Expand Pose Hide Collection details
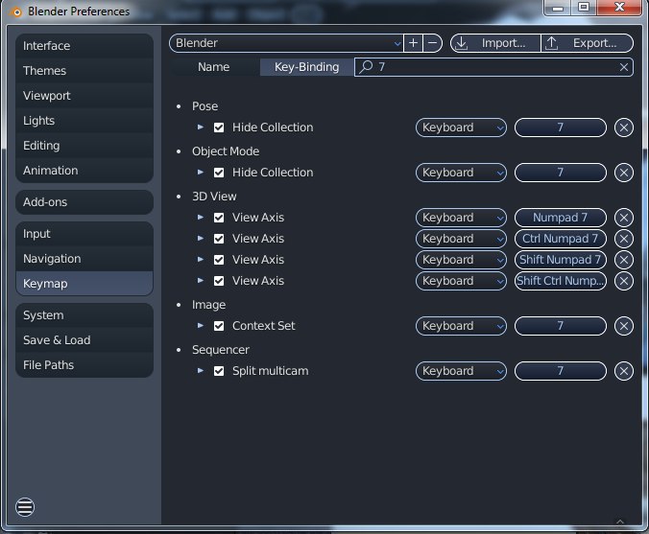649x534 pixels. point(201,127)
